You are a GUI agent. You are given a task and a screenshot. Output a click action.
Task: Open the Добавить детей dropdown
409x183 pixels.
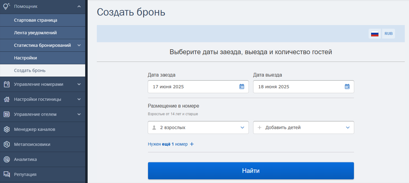304,127
